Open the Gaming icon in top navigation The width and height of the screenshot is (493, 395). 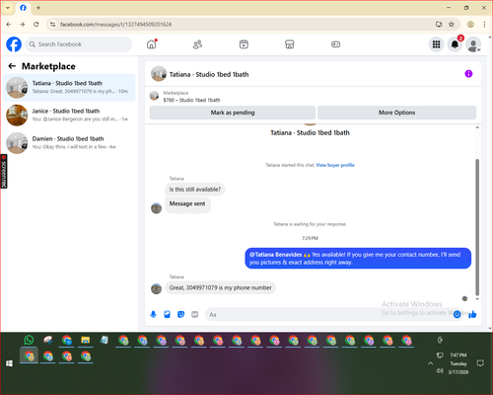pyautogui.click(x=335, y=44)
